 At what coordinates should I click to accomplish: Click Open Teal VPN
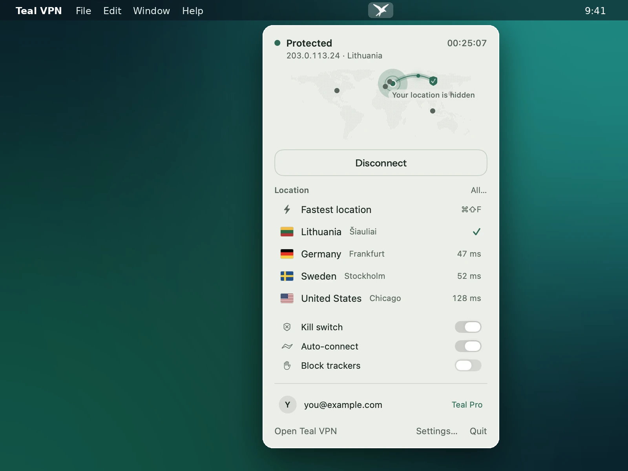pos(305,431)
